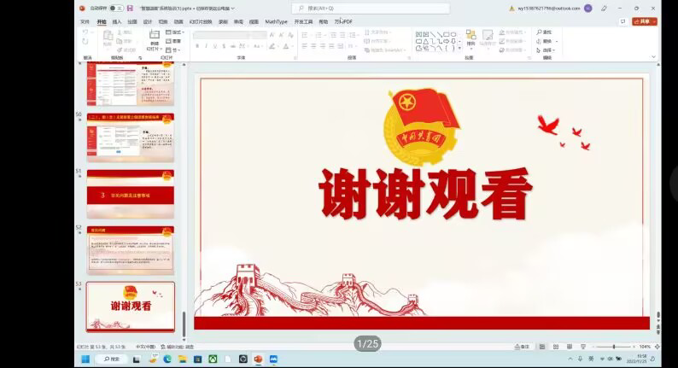This screenshot has height=368, width=678.
Task: Select the right arrow shape in gallery
Action: [x=447, y=42]
